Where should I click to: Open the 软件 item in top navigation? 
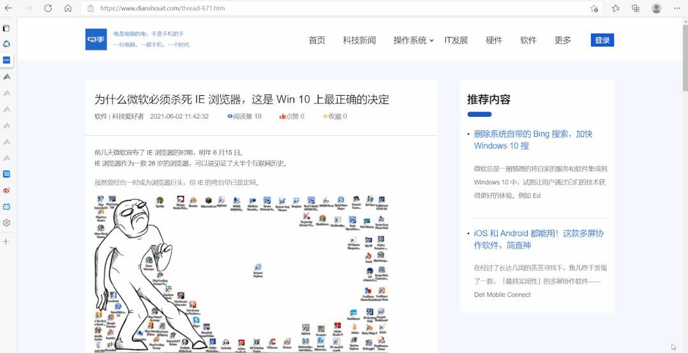pos(528,40)
